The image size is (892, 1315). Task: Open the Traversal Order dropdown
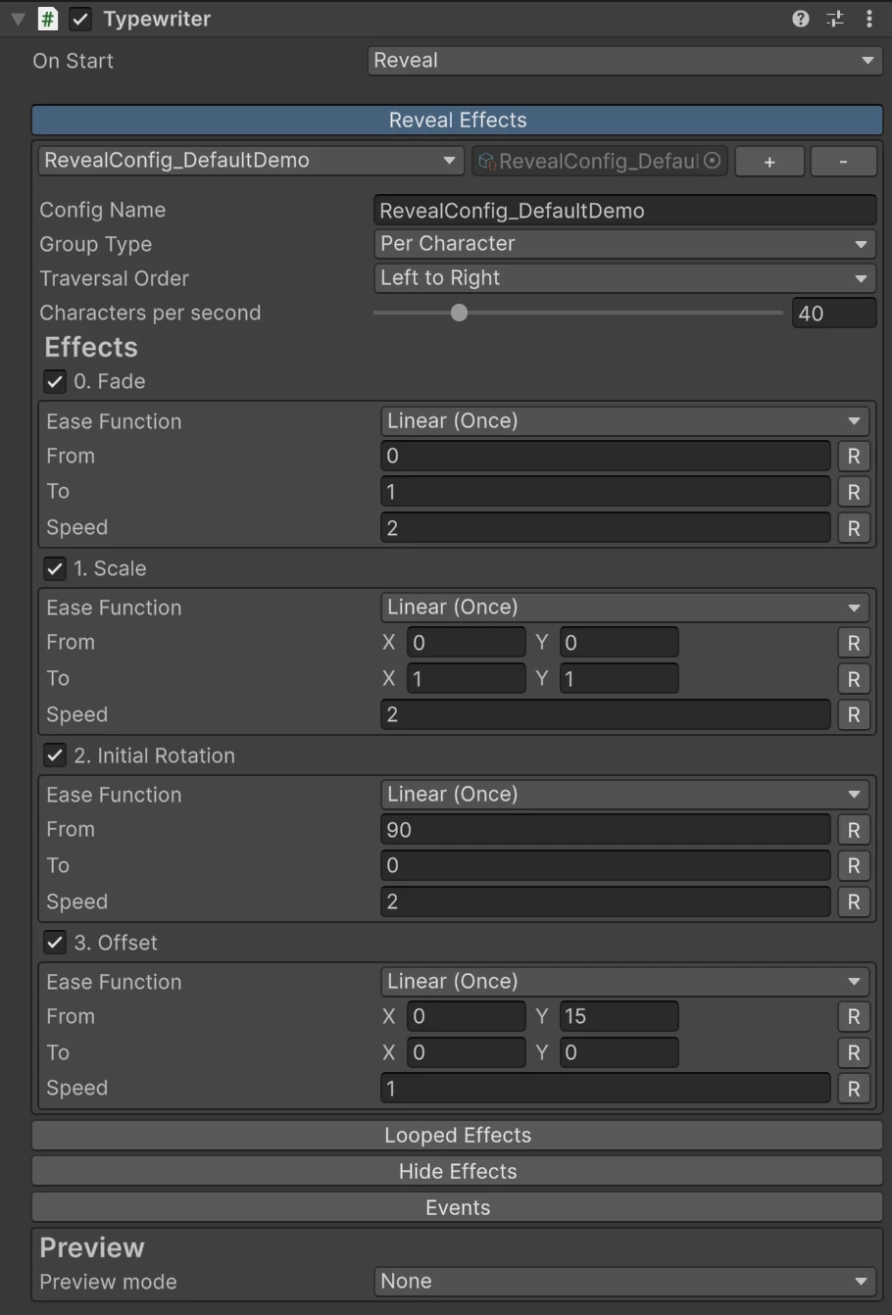point(624,278)
